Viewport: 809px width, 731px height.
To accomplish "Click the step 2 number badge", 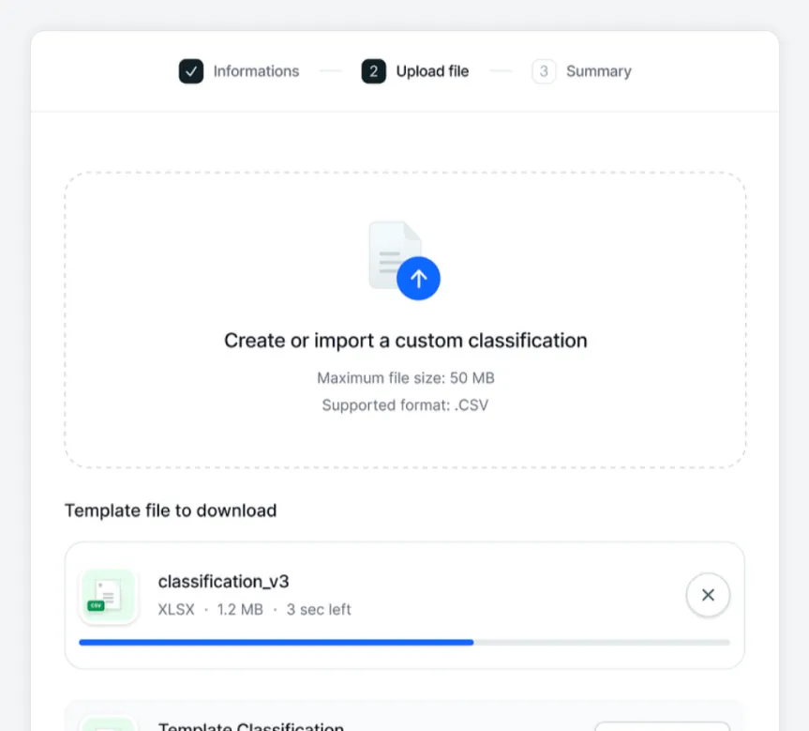I will (373, 71).
